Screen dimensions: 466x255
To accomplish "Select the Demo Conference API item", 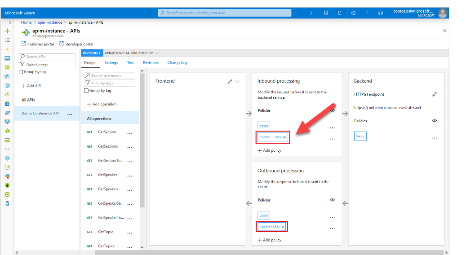I will tap(47, 113).
